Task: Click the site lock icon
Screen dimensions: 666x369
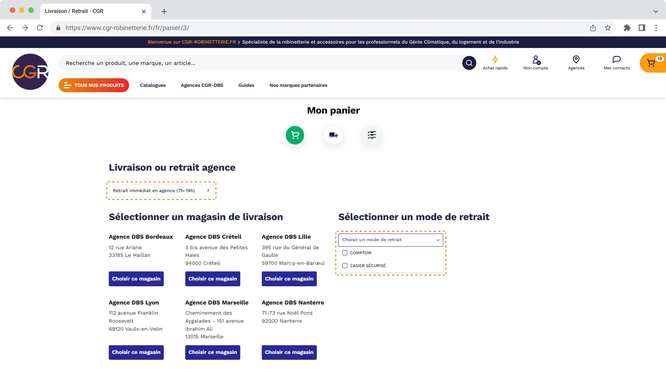Action: (58, 28)
